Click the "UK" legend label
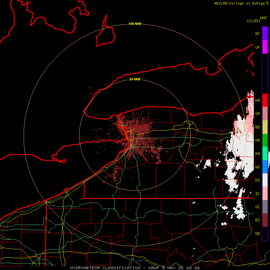Viewport: 270px width, 270px height. [257, 47]
